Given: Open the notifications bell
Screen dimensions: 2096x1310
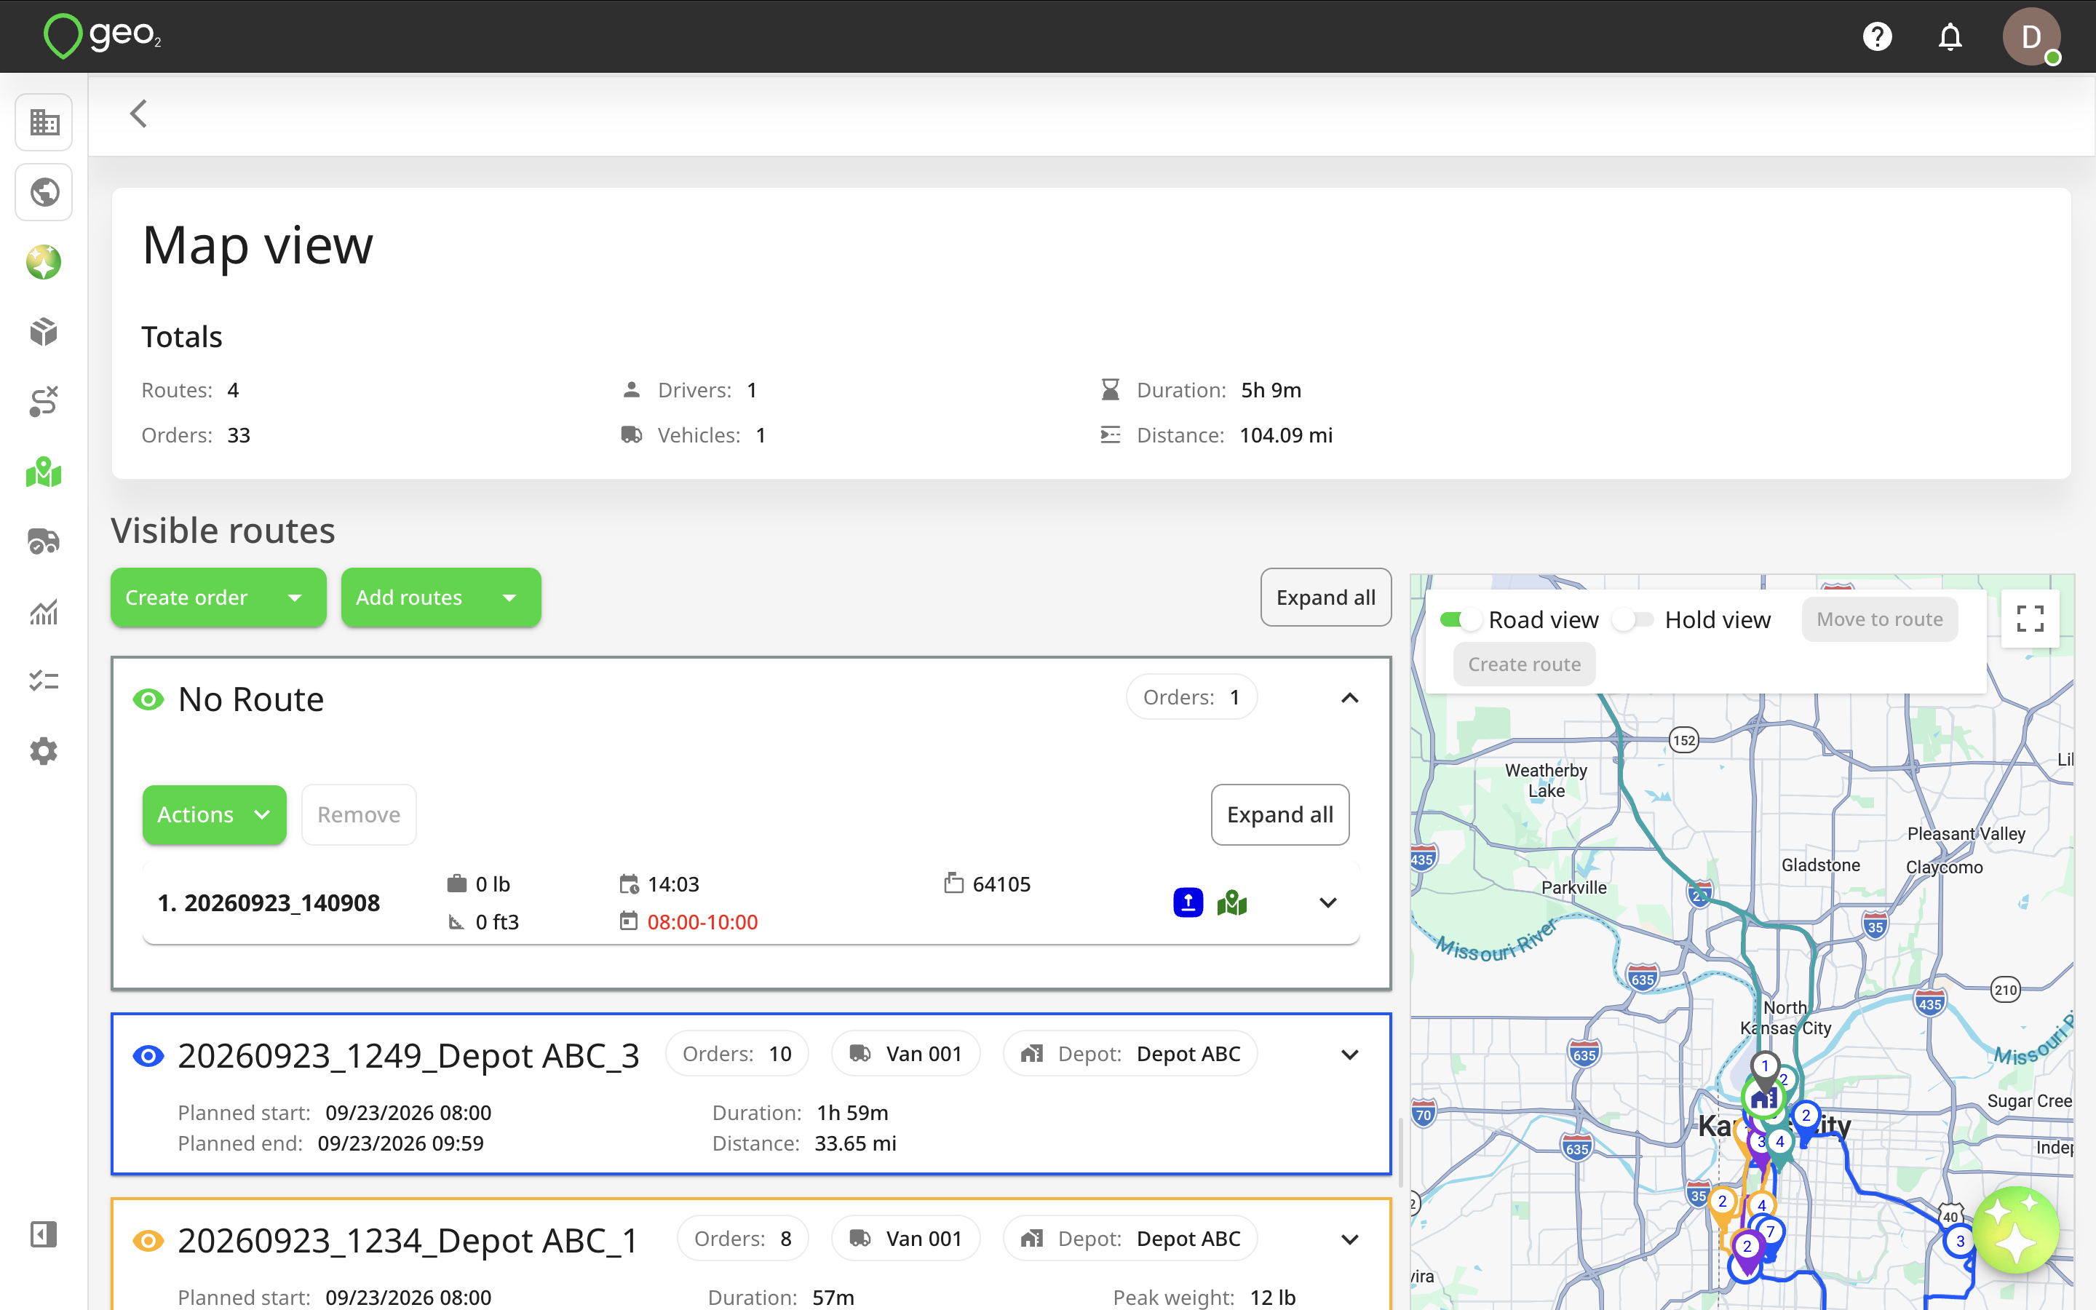Looking at the screenshot, I should click(x=1950, y=36).
